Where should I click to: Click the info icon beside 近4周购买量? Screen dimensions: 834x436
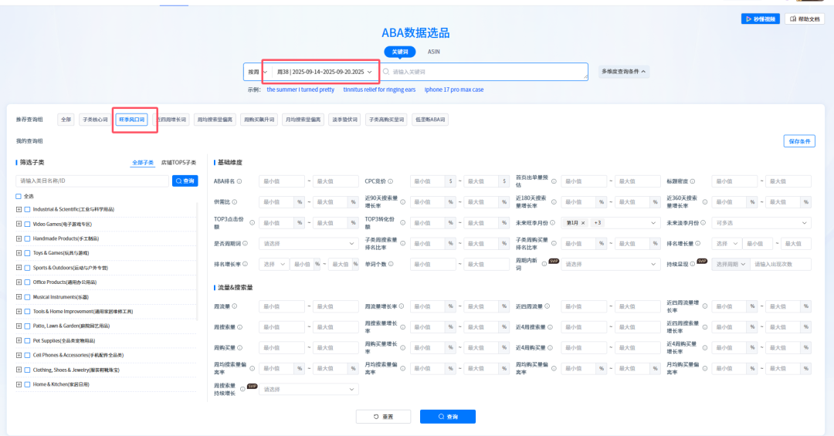(x=550, y=348)
